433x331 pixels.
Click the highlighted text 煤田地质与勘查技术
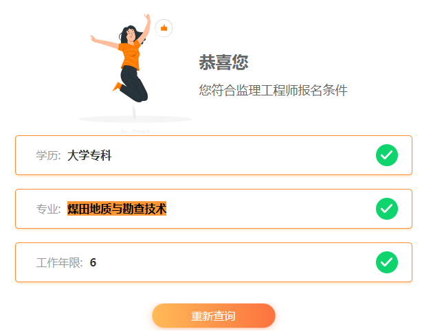click(117, 209)
